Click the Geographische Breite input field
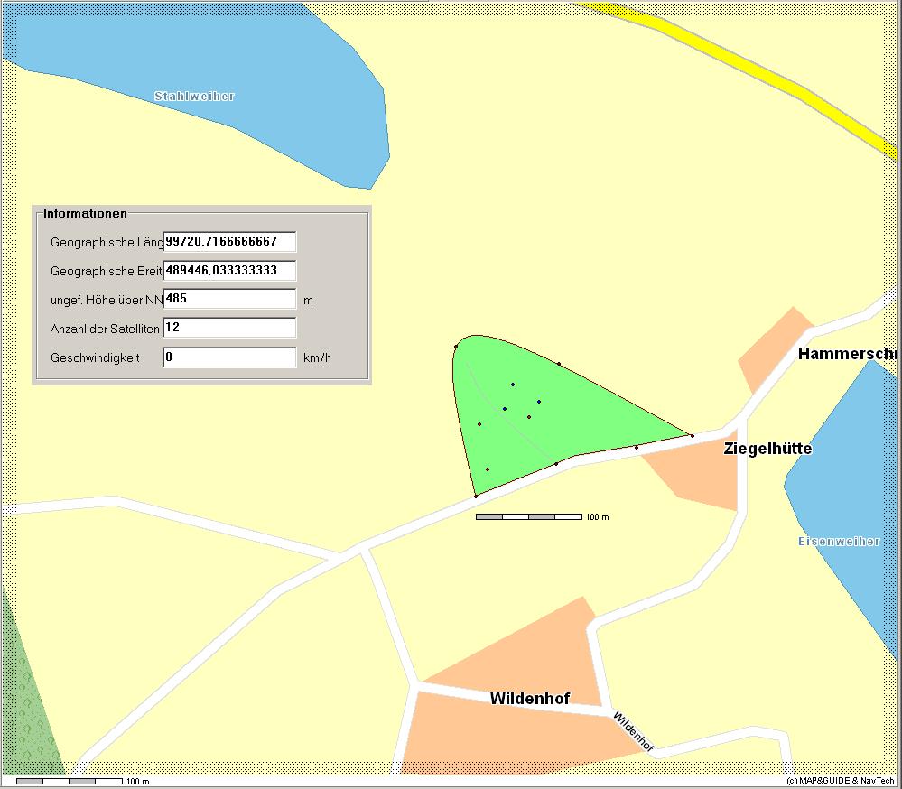 coord(229,271)
